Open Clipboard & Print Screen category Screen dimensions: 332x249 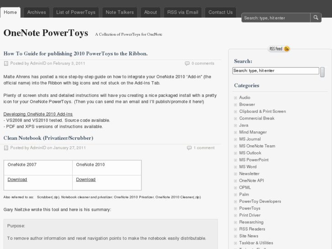point(262,111)
